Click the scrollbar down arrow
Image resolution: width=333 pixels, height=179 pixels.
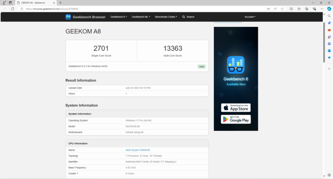click(x=324, y=176)
